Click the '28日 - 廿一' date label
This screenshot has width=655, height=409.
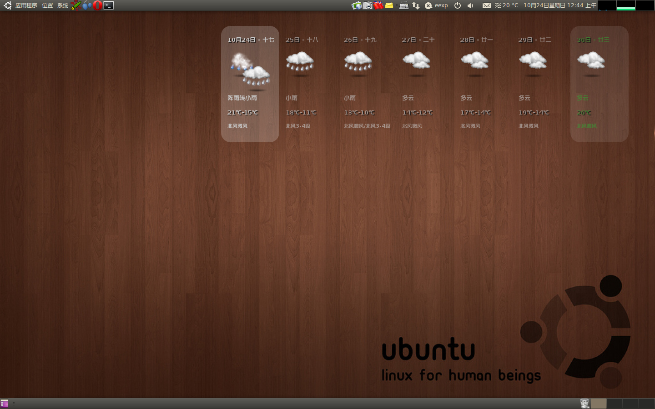[477, 40]
